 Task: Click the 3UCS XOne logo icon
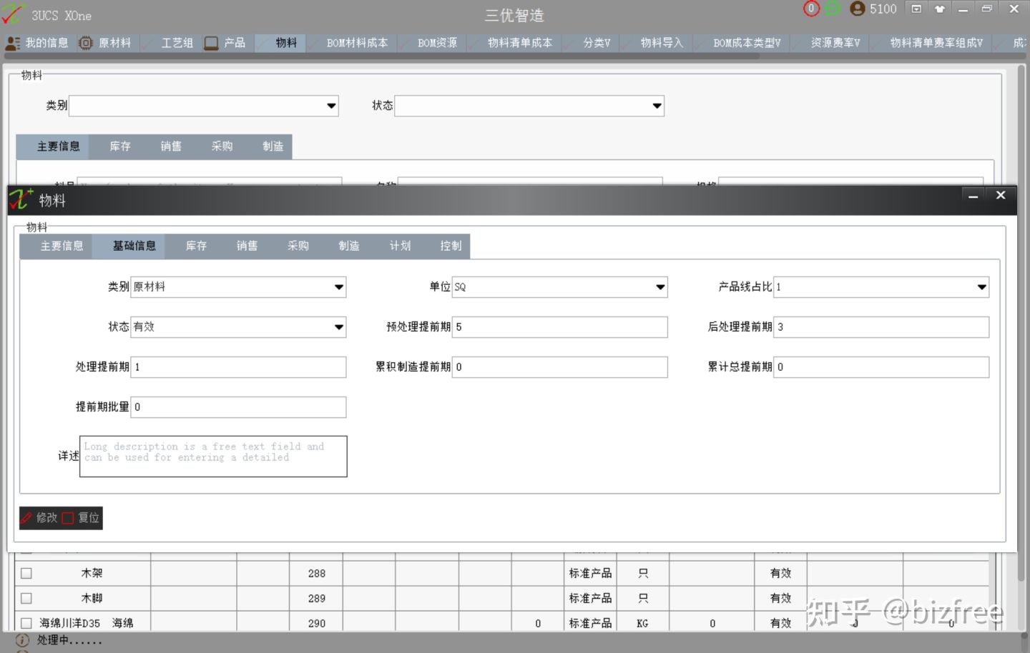coord(12,14)
